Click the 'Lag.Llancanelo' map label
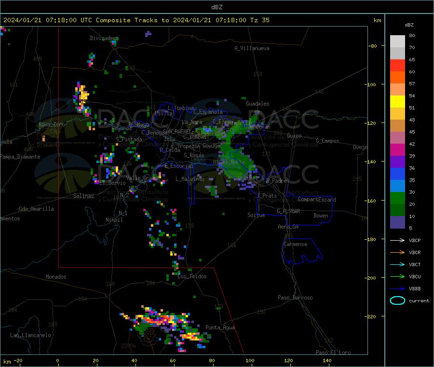The height and width of the screenshot is (367, 434). click(30, 335)
